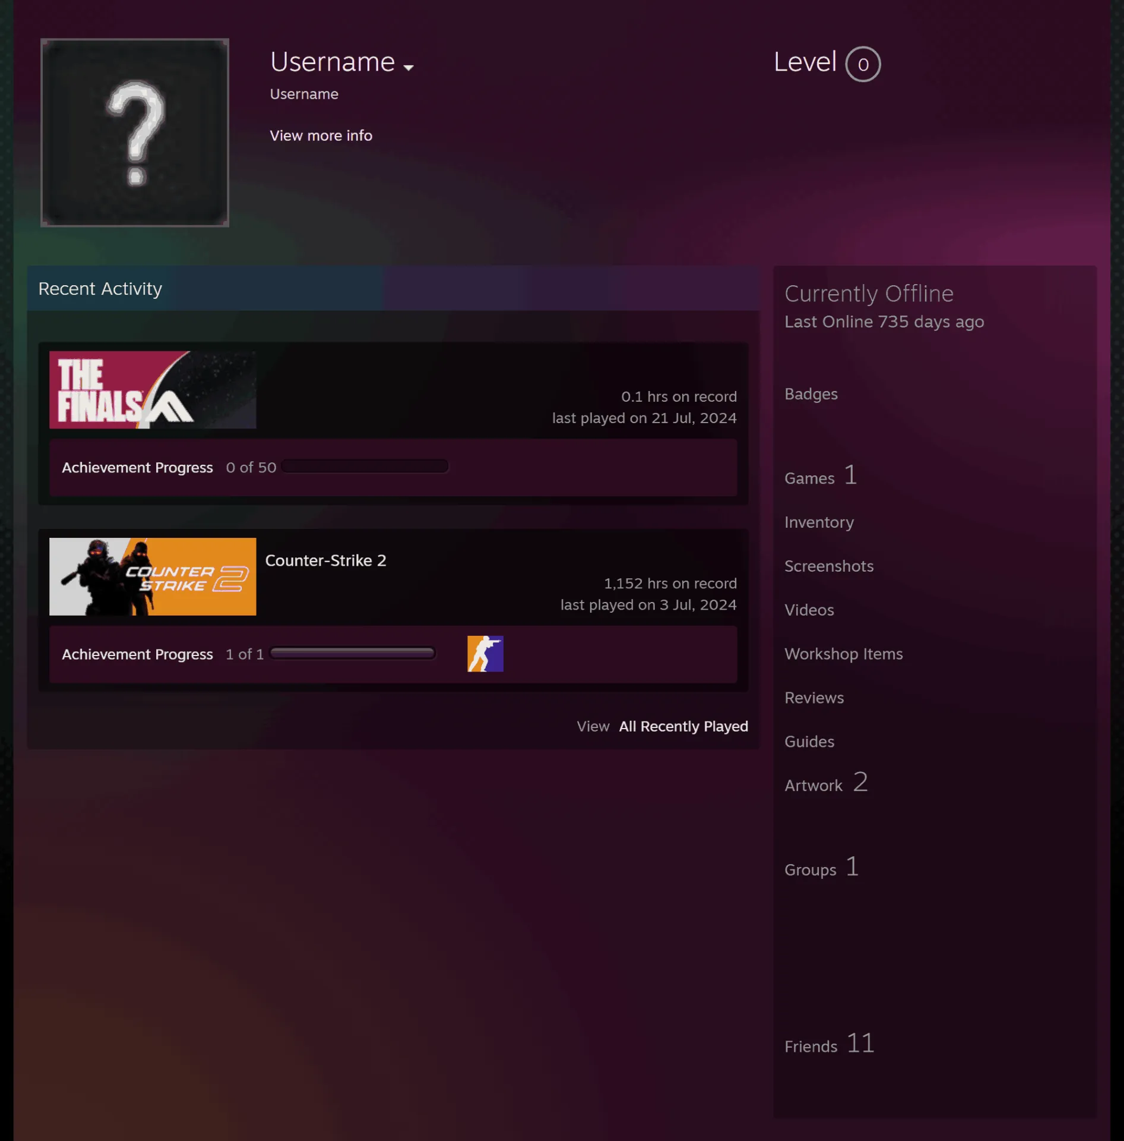Click the '0 of 50' achievement count
This screenshot has height=1141, width=1124.
point(251,468)
